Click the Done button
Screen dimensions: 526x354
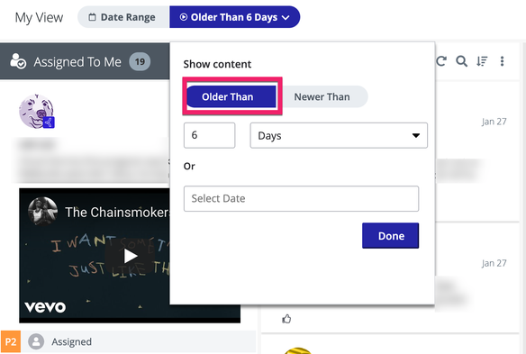coord(391,236)
